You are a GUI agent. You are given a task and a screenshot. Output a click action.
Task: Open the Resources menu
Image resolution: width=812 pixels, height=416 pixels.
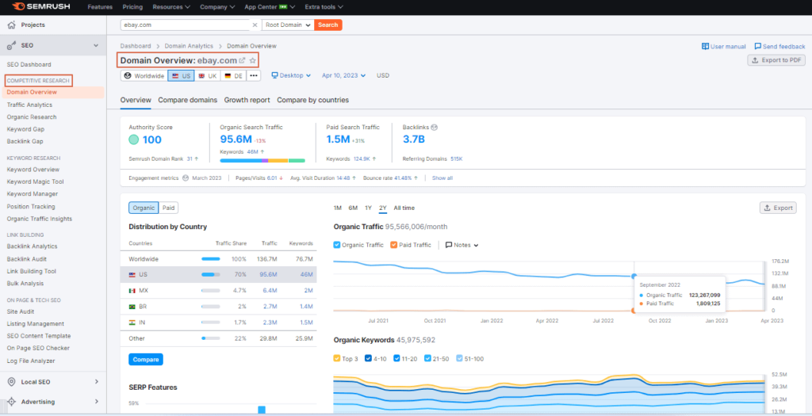point(171,7)
